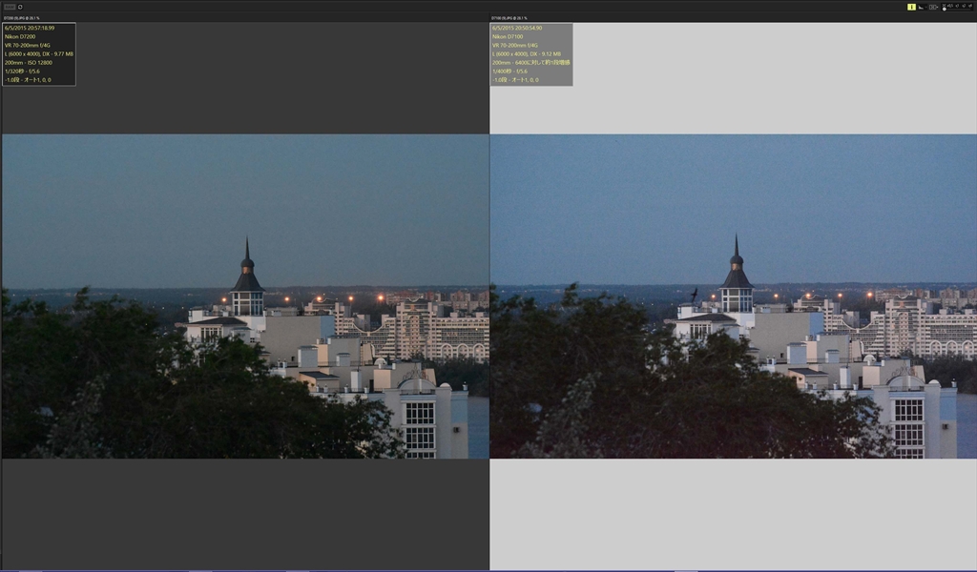The height and width of the screenshot is (572, 977).
Task: Open the compare view layout dropdown arrow
Action: click(x=937, y=7)
